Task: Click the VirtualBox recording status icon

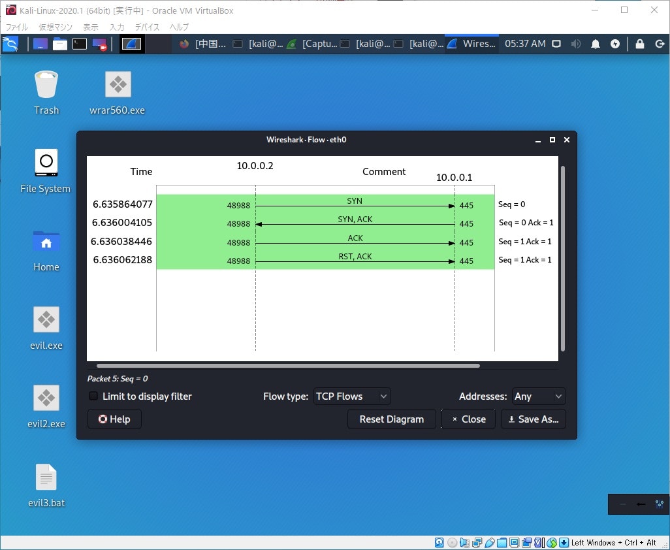Action: (x=527, y=542)
